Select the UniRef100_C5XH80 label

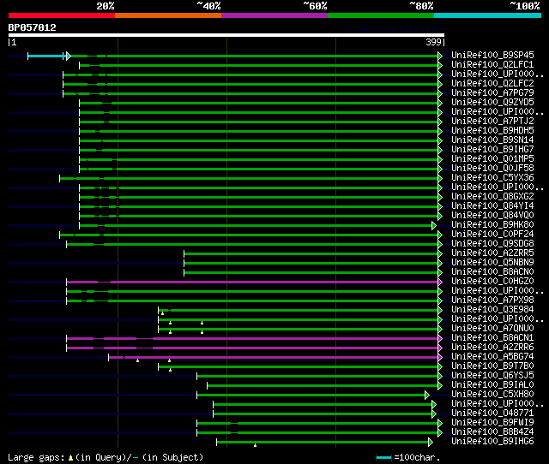[492, 395]
